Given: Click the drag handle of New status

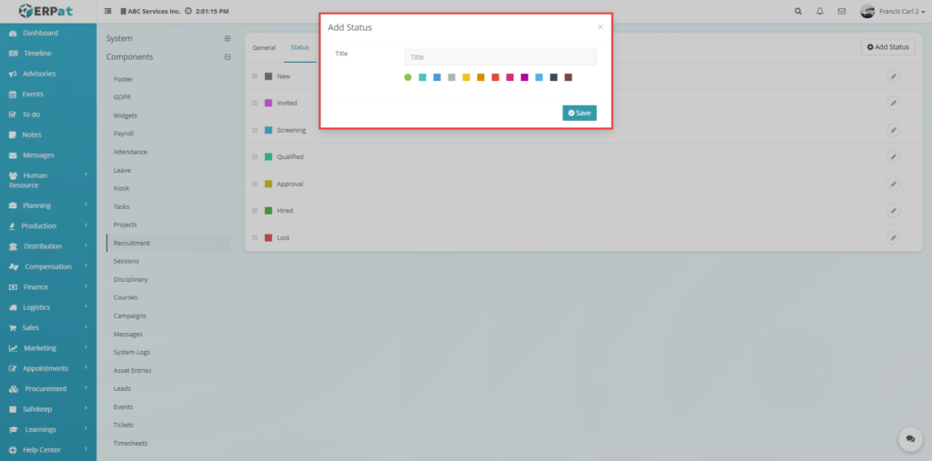Looking at the screenshot, I should 255,76.
